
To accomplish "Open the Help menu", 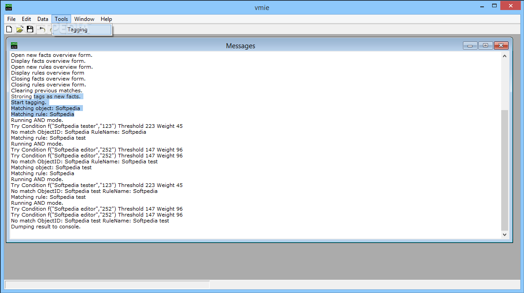I will [x=106, y=19].
